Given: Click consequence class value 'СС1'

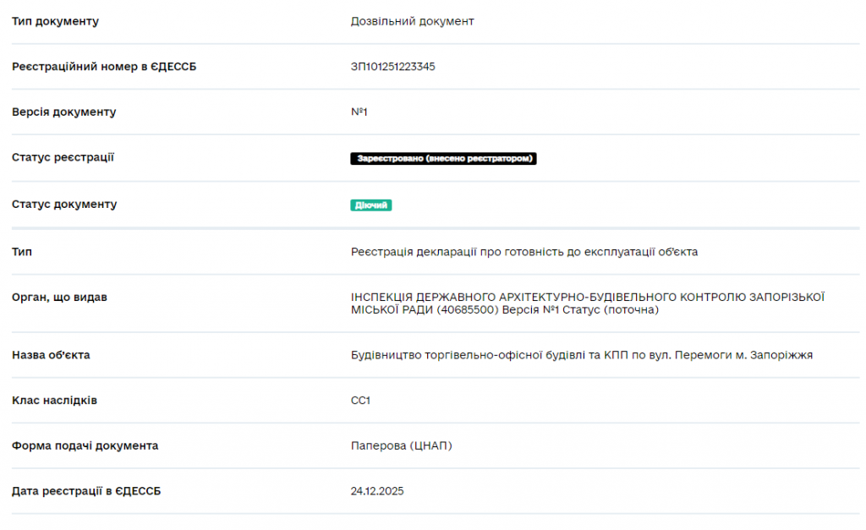Looking at the screenshot, I should point(360,401).
